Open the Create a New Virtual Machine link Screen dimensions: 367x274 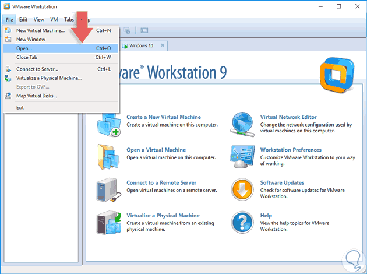tap(164, 117)
